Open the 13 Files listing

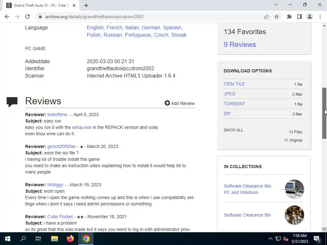tap(295, 132)
